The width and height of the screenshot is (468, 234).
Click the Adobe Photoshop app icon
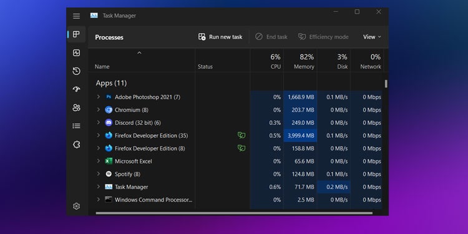pyautogui.click(x=109, y=97)
